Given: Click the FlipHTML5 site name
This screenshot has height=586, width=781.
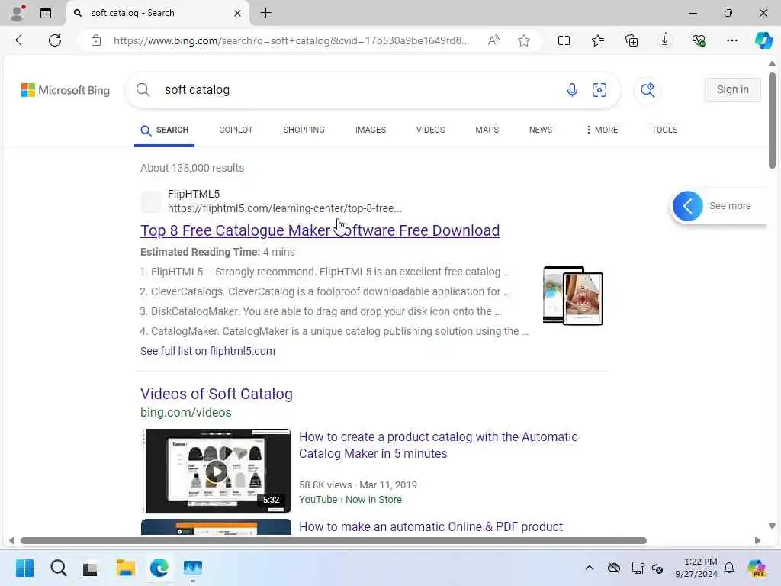Looking at the screenshot, I should click(194, 194).
